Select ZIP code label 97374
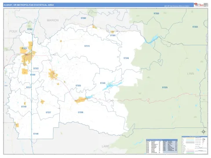 (x=87, y=46)
